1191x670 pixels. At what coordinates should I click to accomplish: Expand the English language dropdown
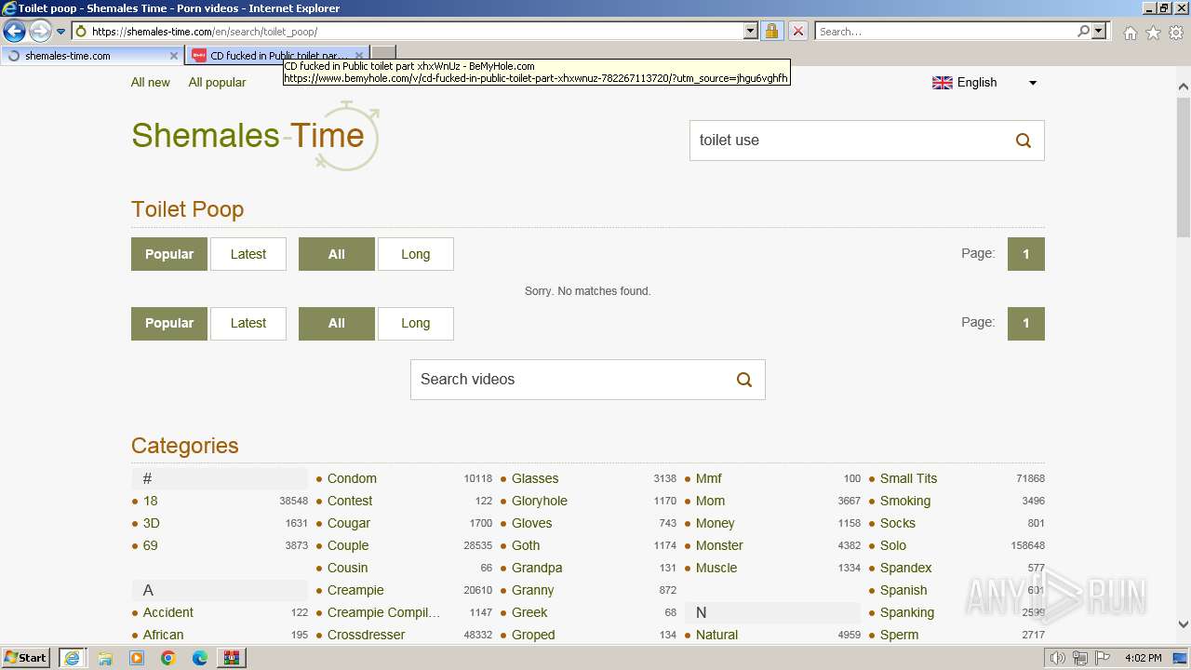click(x=1032, y=83)
